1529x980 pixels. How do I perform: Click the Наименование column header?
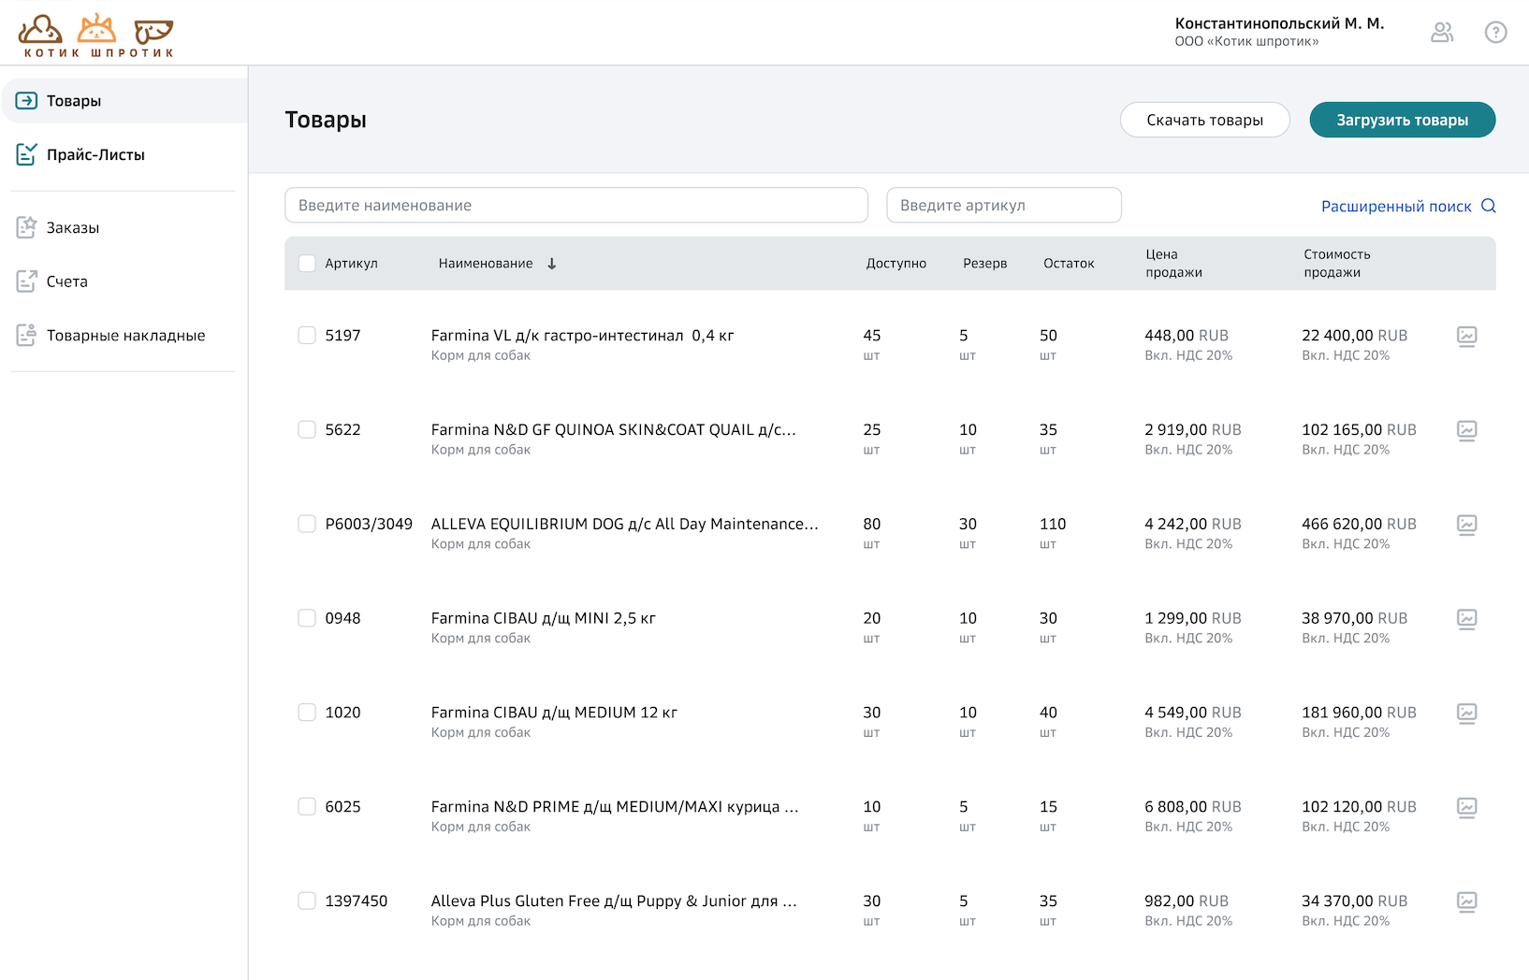coord(486,264)
